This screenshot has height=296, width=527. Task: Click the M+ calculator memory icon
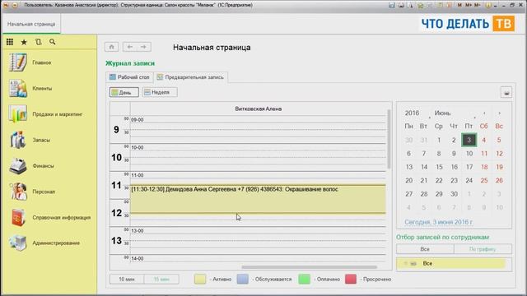469,5
